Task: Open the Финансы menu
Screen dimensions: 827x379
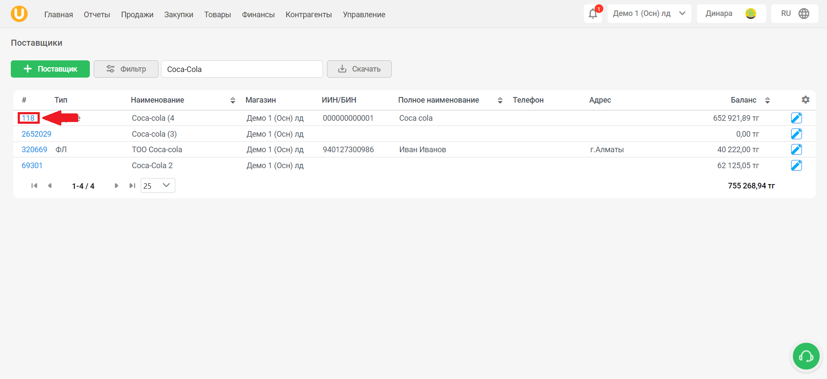Action: (258, 15)
